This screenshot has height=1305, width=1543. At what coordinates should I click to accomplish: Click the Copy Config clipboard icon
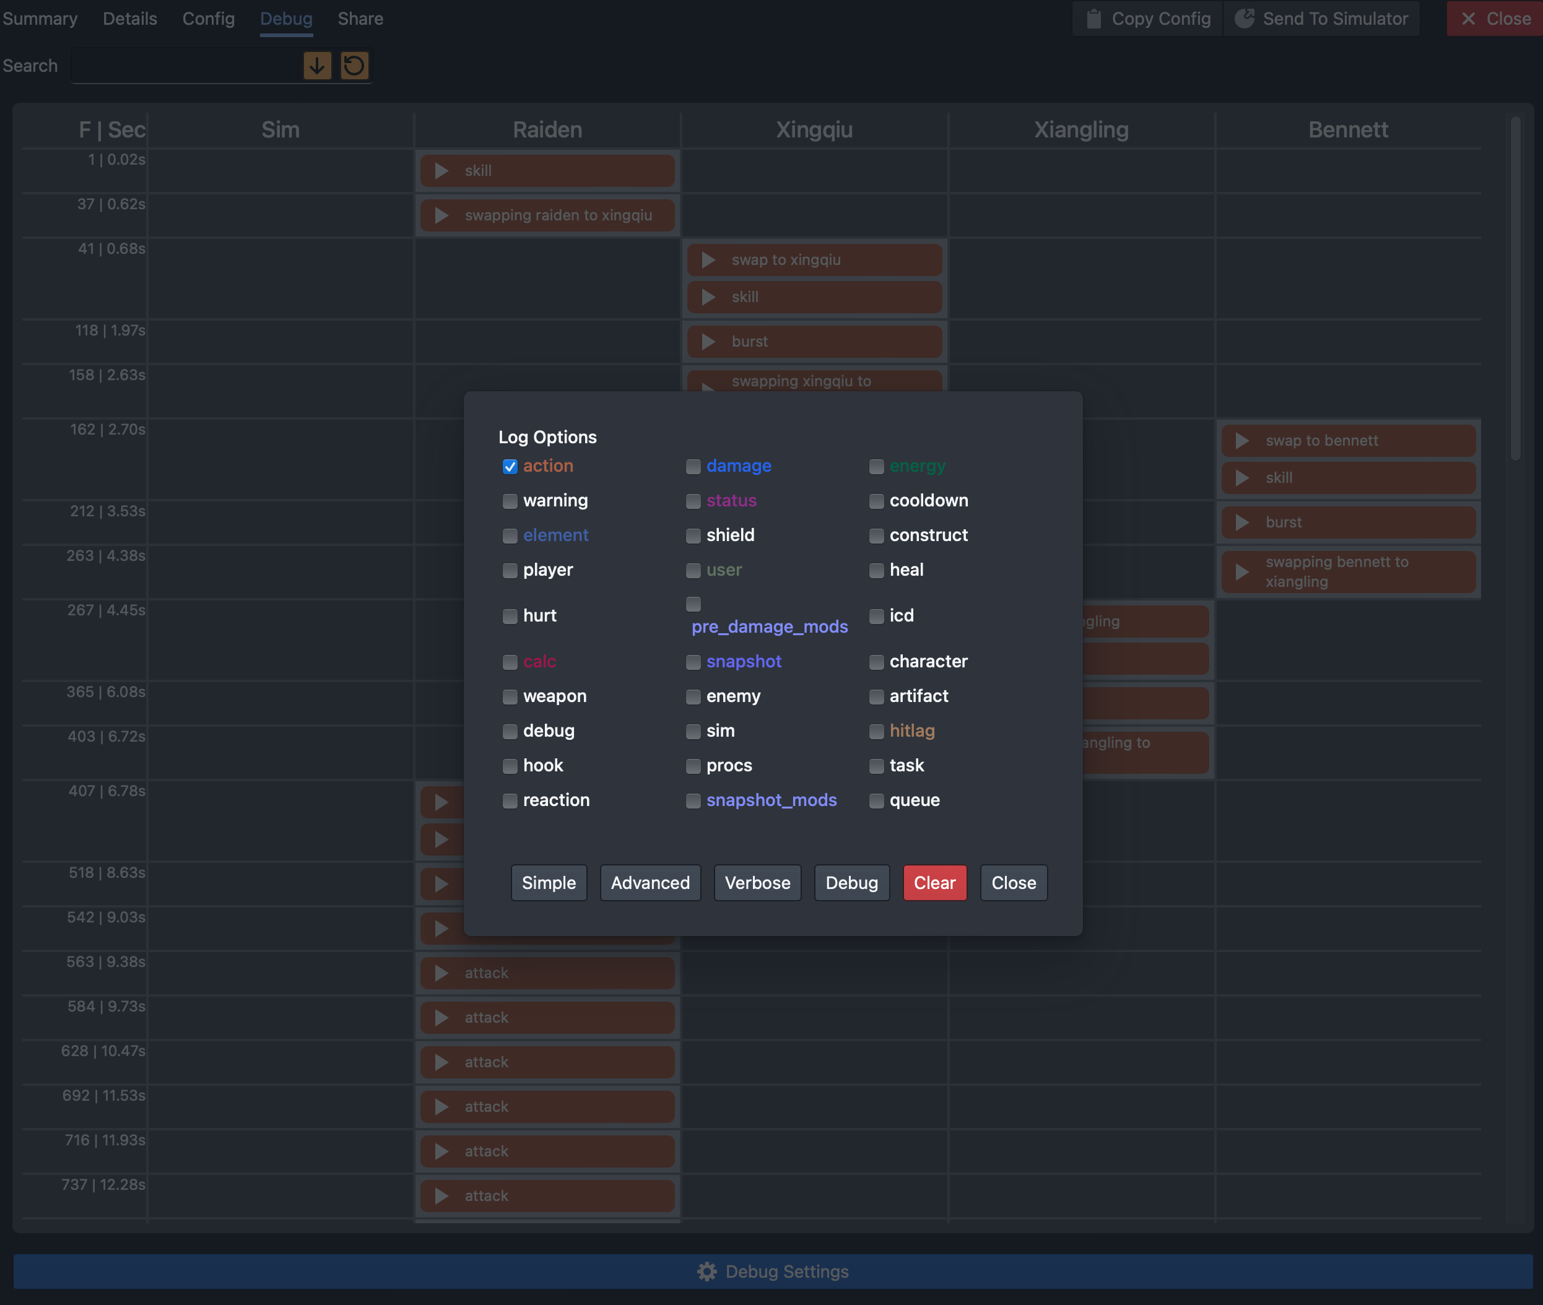[x=1094, y=19]
